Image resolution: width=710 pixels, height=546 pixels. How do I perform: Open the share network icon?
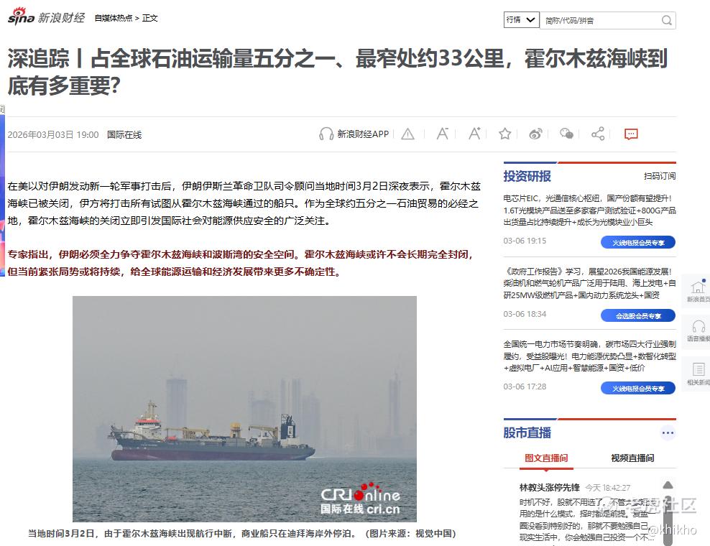[598, 134]
